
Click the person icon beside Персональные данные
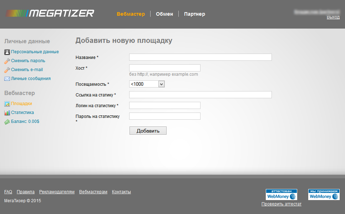(7, 52)
